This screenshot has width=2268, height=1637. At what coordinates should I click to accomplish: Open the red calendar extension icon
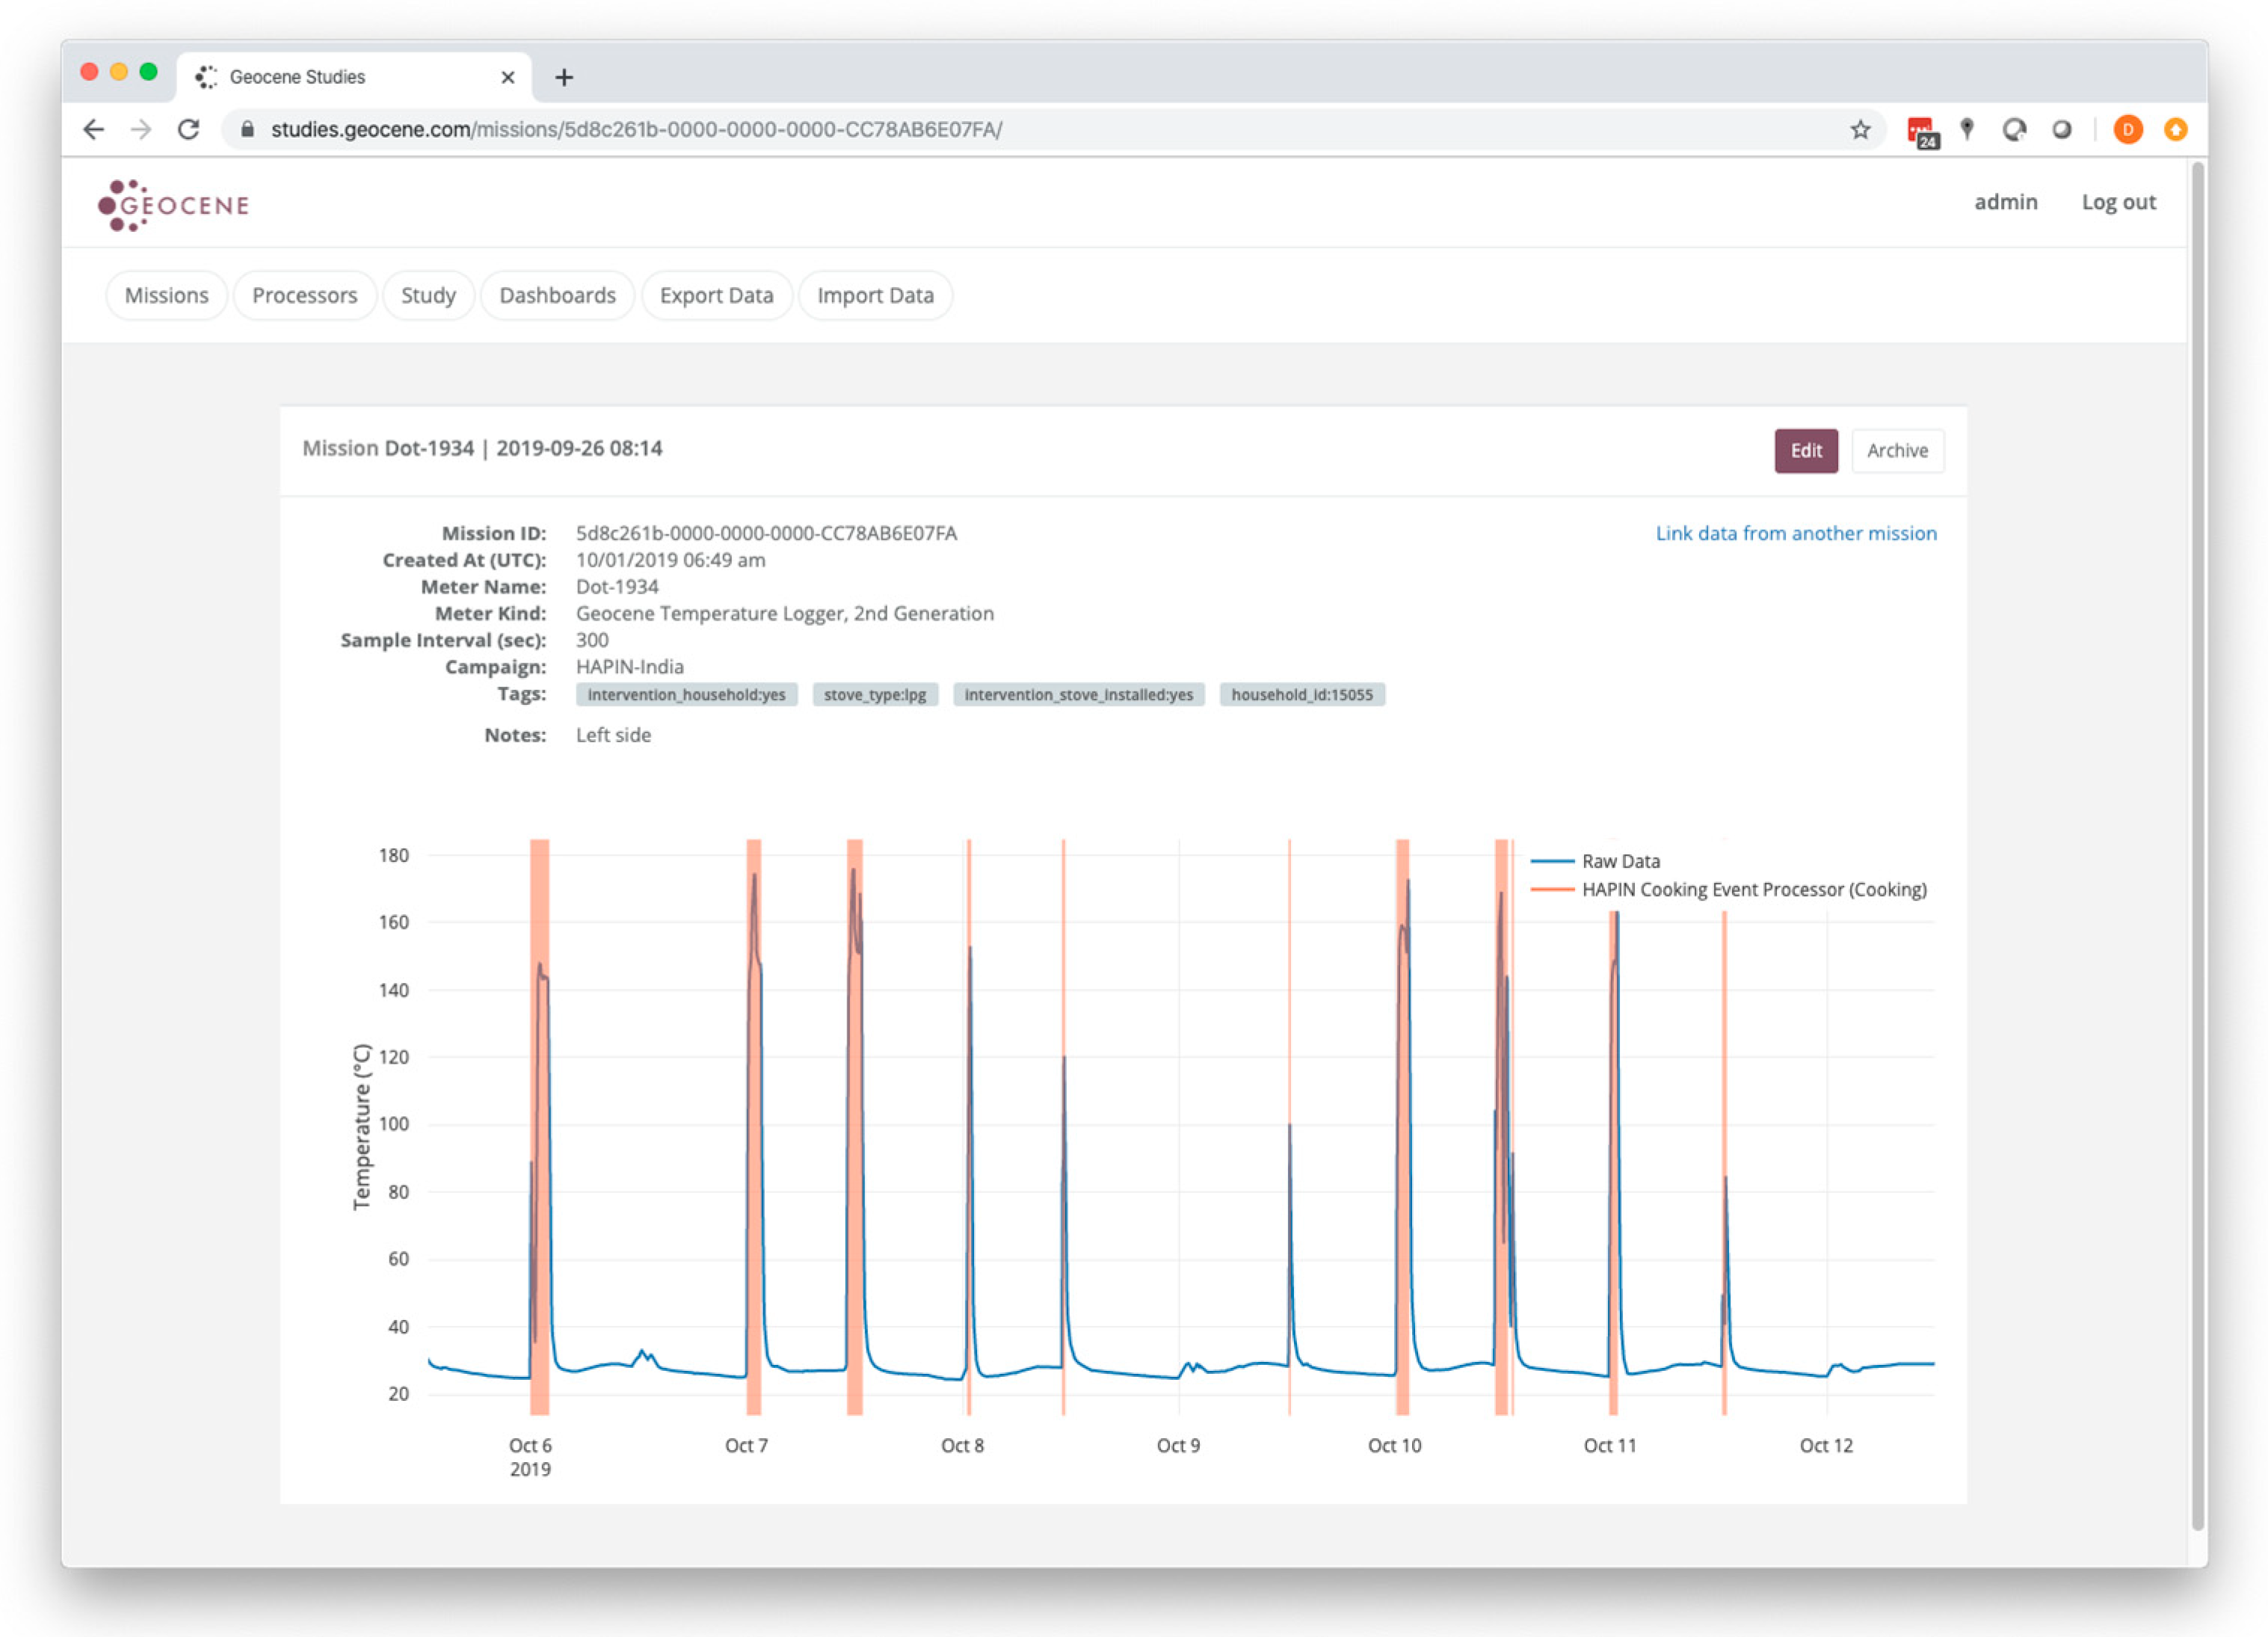1921,131
